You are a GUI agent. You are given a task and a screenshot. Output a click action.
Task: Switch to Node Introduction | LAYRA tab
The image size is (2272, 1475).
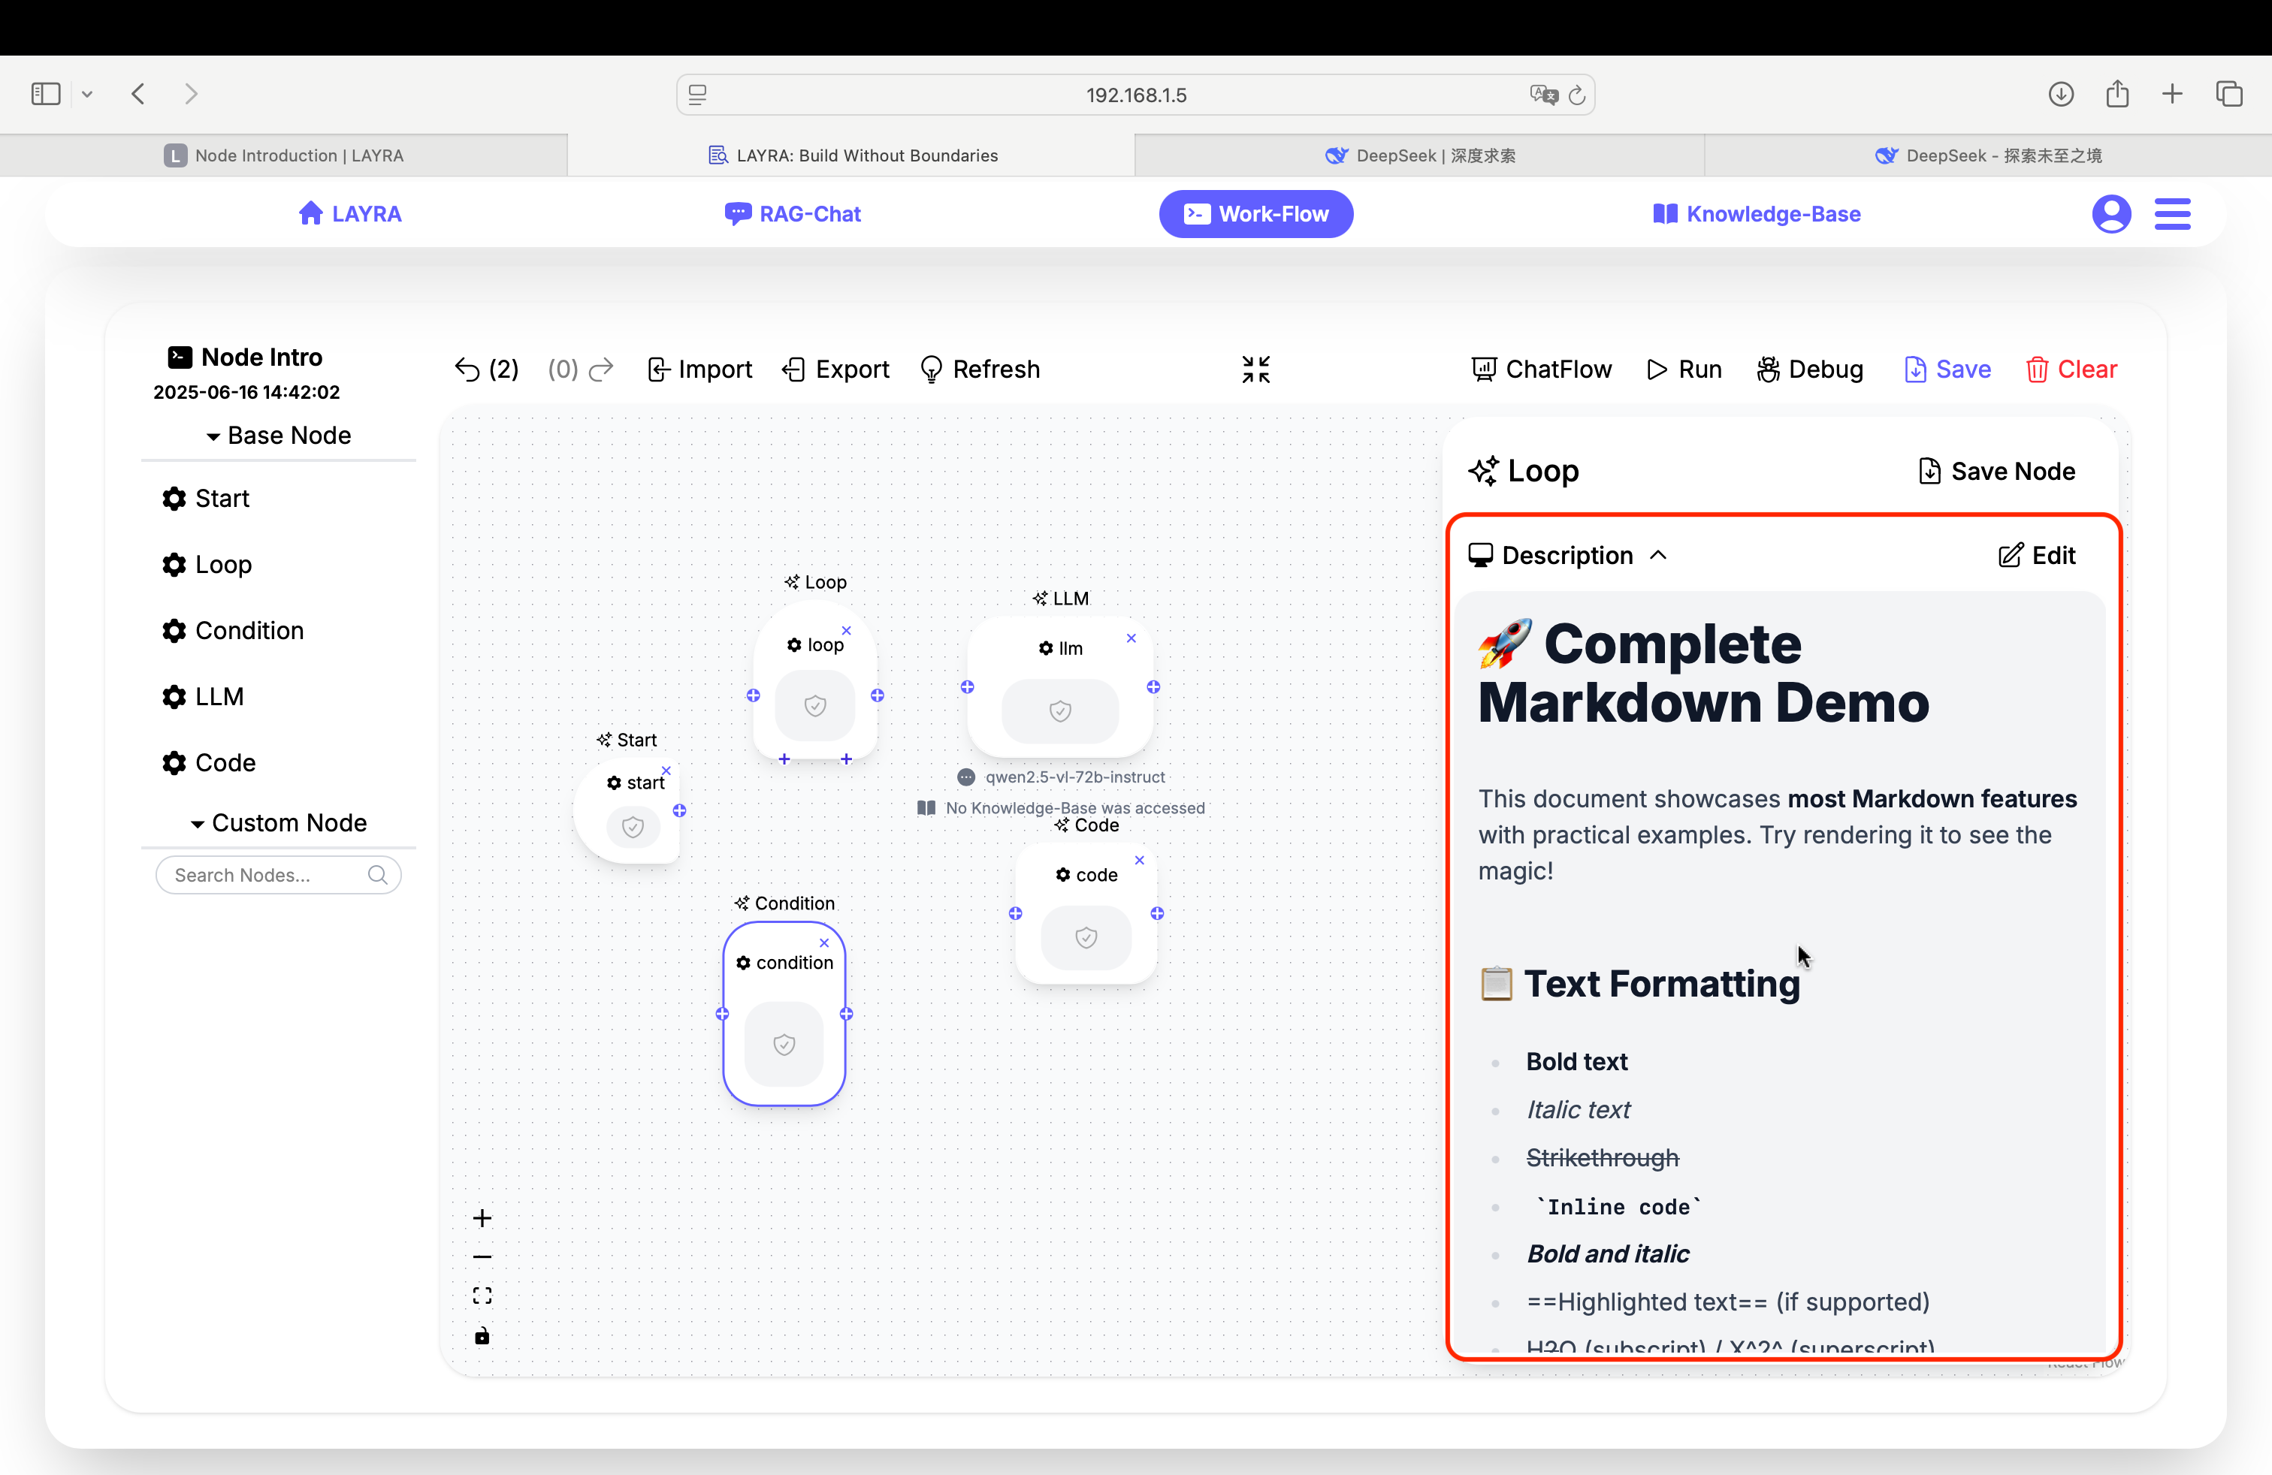(283, 155)
